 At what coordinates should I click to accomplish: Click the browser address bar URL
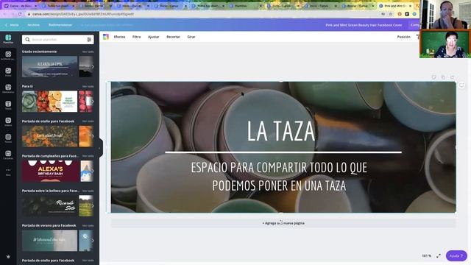pos(83,14)
